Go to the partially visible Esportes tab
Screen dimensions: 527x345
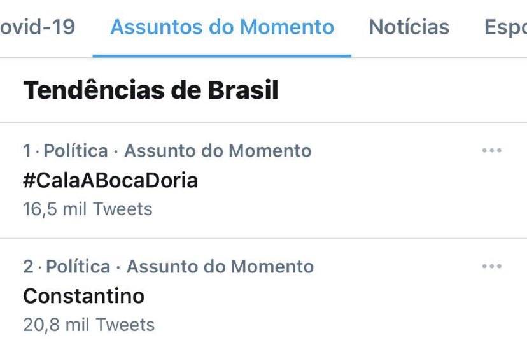[x=505, y=27]
